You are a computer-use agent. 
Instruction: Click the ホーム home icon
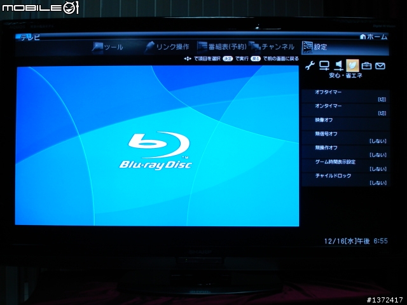coord(363,37)
